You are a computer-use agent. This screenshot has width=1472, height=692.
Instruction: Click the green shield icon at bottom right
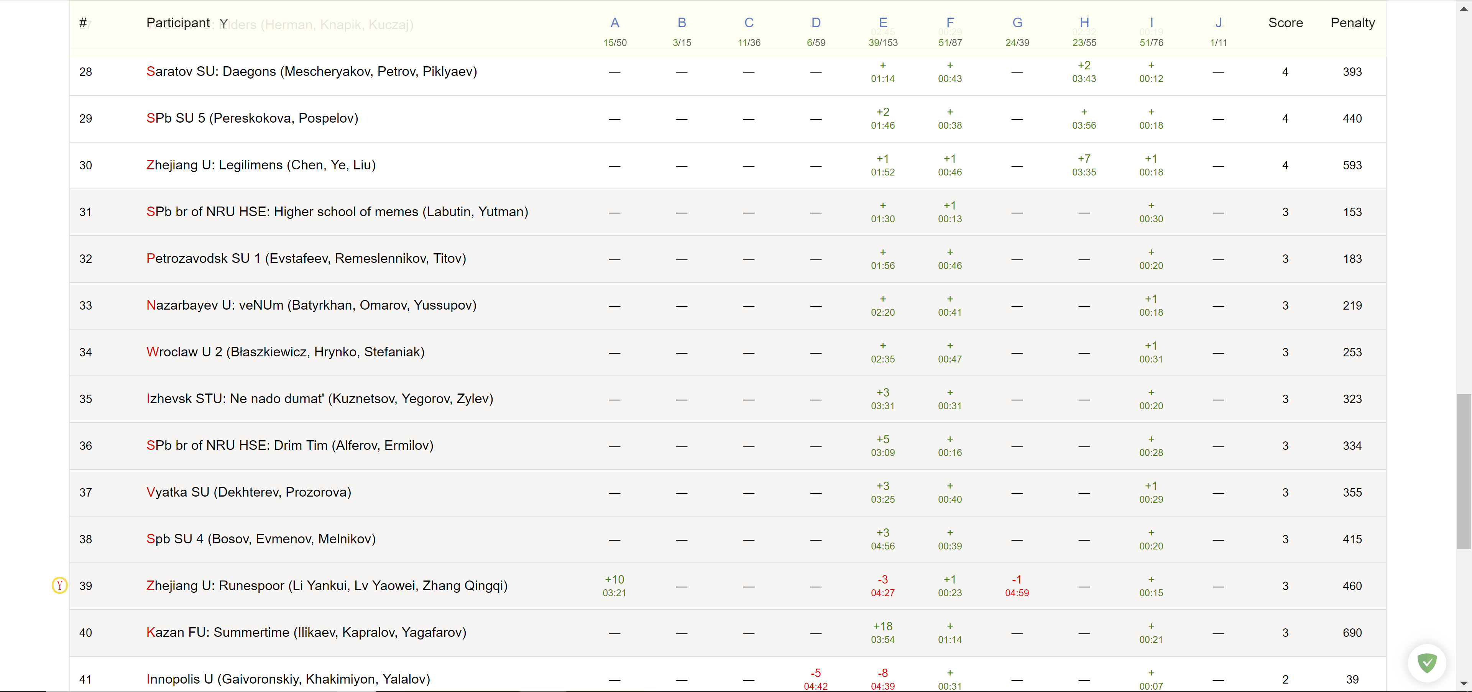tap(1427, 663)
